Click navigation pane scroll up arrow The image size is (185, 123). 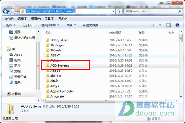click(38, 32)
